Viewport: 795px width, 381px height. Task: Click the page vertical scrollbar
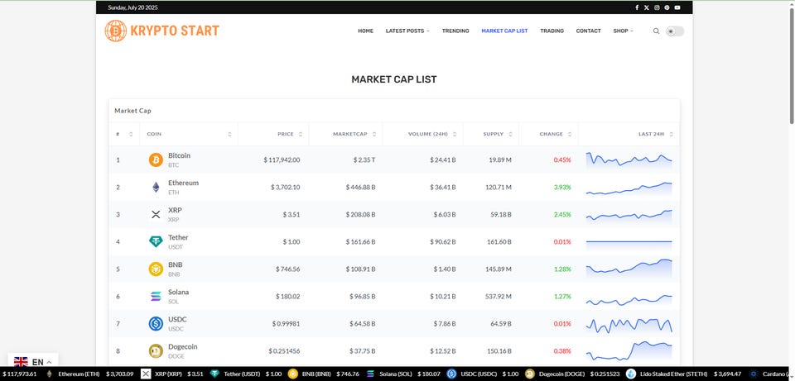click(x=790, y=83)
